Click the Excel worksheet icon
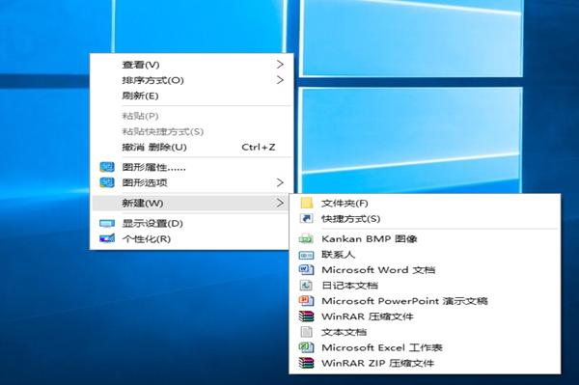 click(307, 347)
